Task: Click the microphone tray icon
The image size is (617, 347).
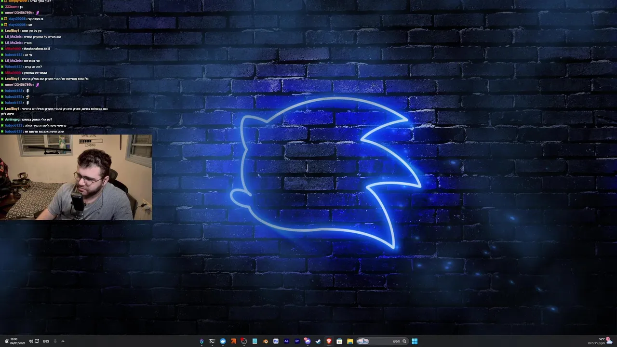Action: point(55,341)
